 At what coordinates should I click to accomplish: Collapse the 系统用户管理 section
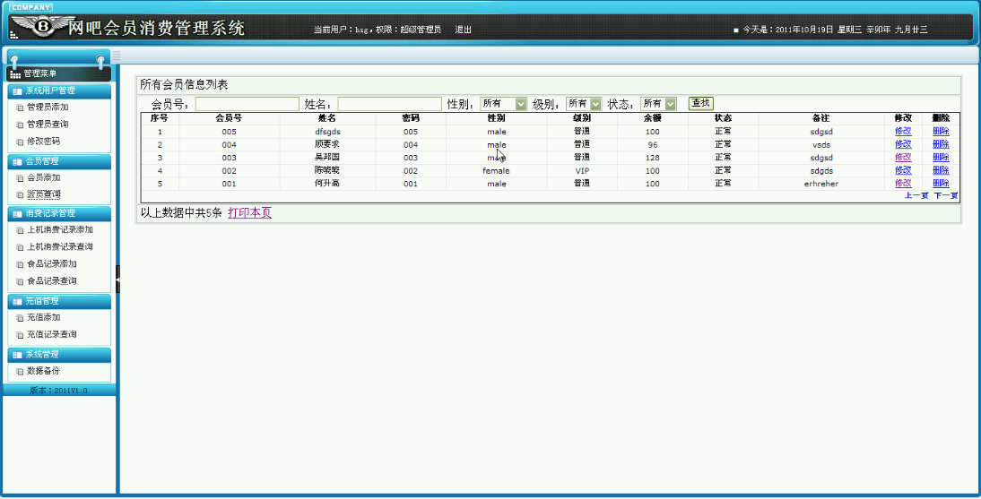point(59,91)
